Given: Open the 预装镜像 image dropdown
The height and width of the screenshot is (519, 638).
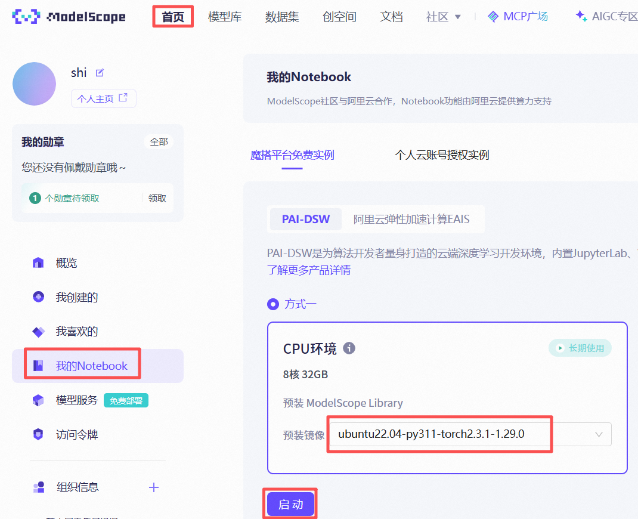Looking at the screenshot, I should coord(470,434).
